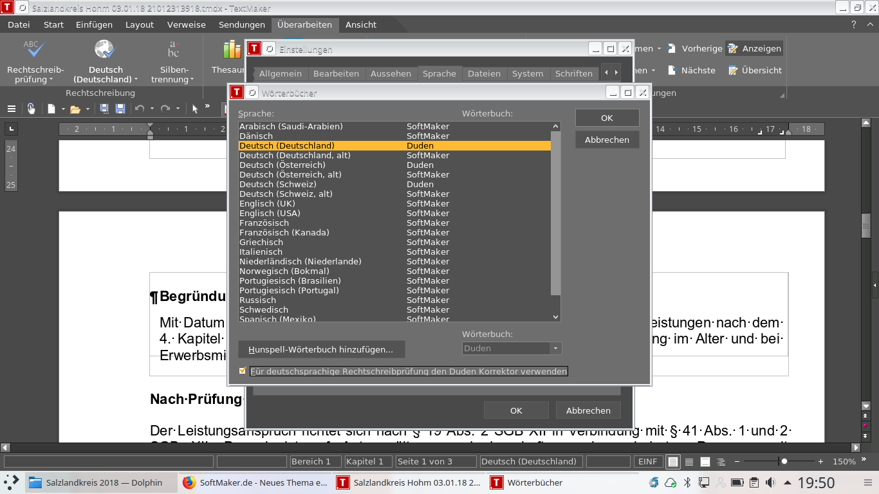
Task: Open the undo history dropdown arrow
Action: [152, 109]
